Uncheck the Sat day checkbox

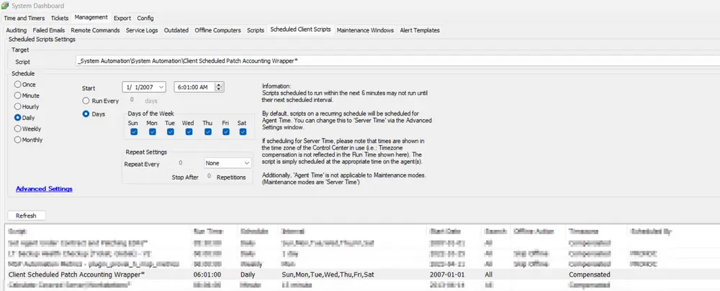(x=243, y=132)
